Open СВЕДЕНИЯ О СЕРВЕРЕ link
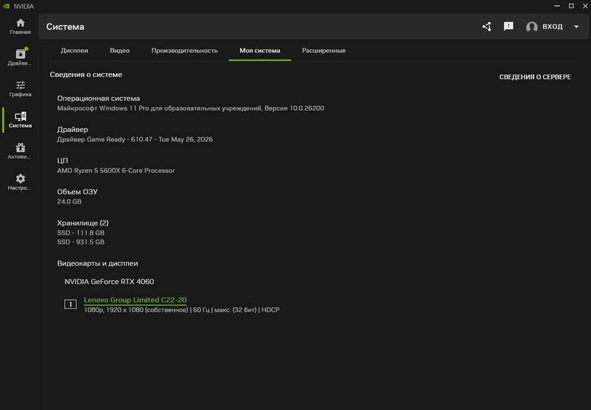Viewport: 591px width, 410px height. click(535, 77)
